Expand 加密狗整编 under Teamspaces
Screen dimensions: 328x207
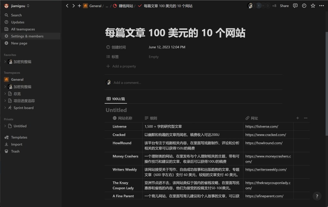click(x=5, y=87)
